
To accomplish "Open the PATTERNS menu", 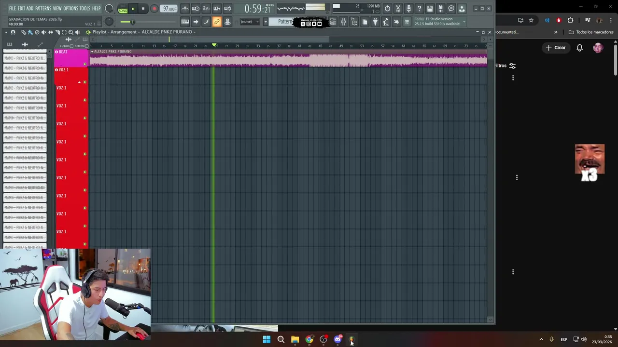I will tap(43, 9).
